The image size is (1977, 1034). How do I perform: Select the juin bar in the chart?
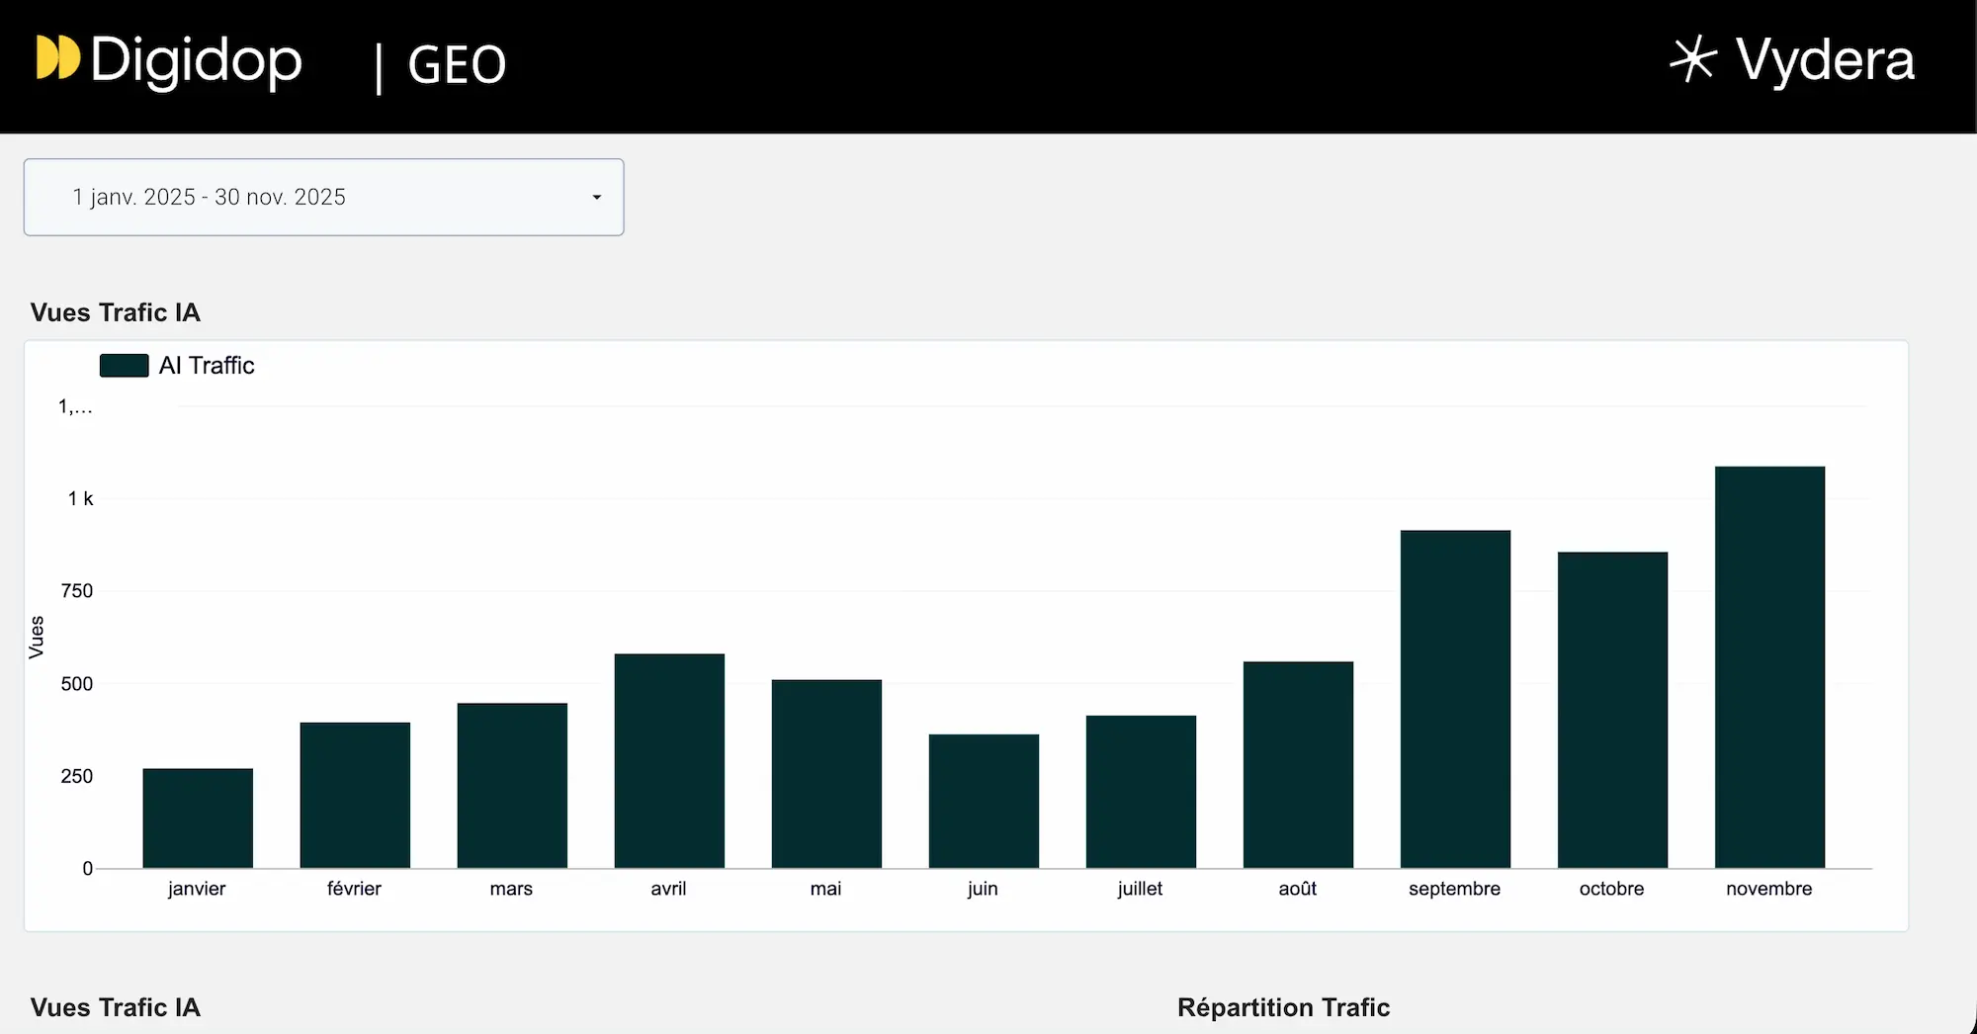(983, 799)
